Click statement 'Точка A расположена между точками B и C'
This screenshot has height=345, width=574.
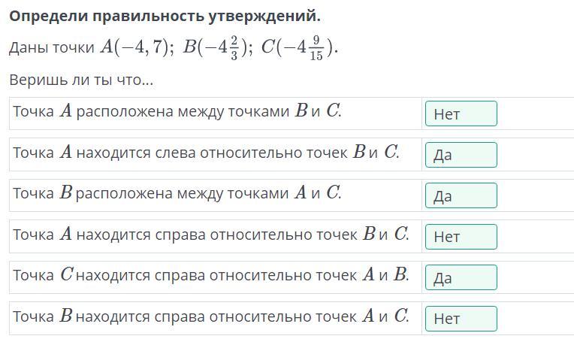pos(177,111)
